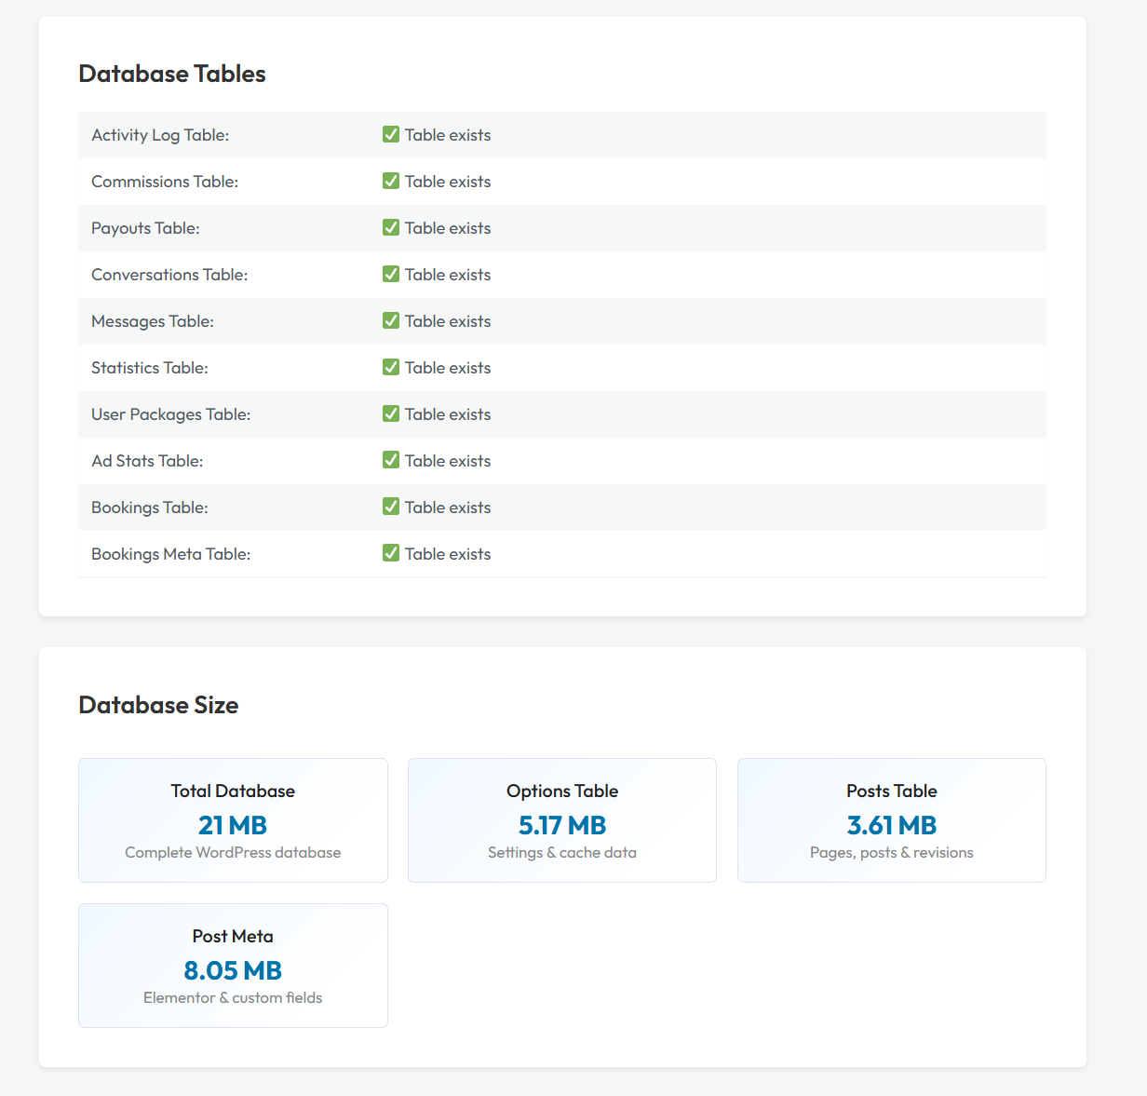Click the Statistics Table checkmark icon
Screen dimensions: 1147x1096
click(x=391, y=367)
